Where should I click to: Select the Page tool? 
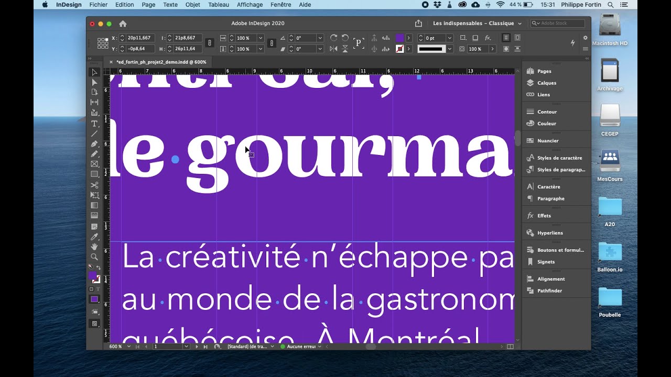[94, 92]
